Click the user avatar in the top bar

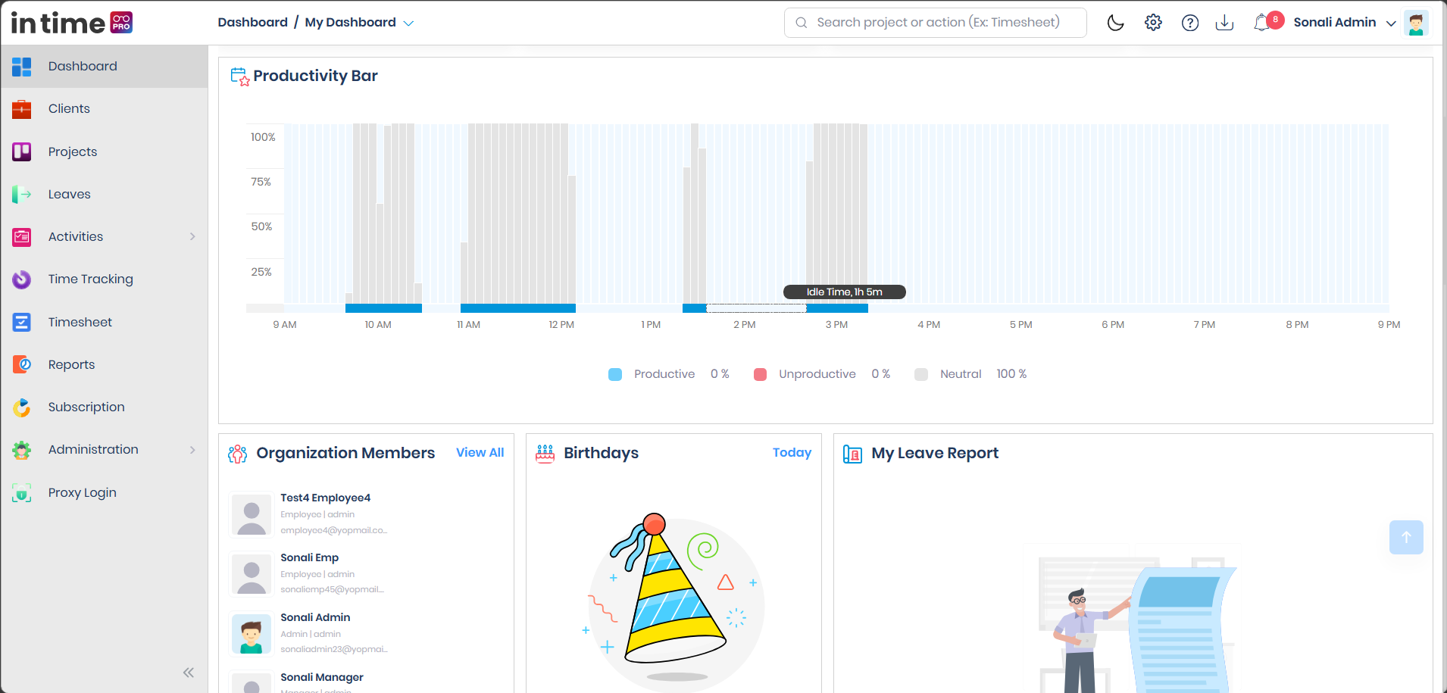[1416, 23]
